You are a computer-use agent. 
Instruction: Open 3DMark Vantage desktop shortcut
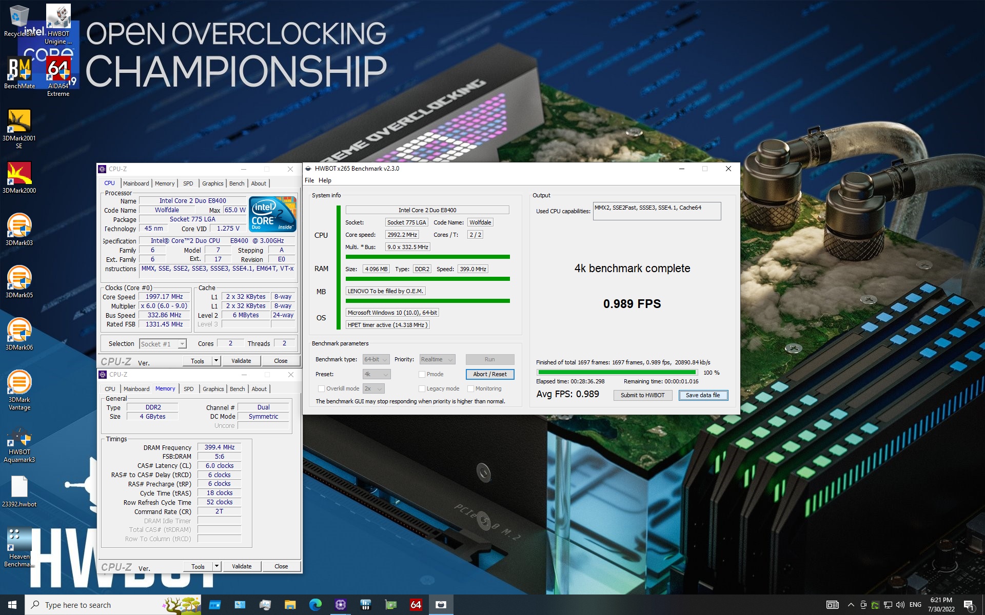tap(19, 391)
